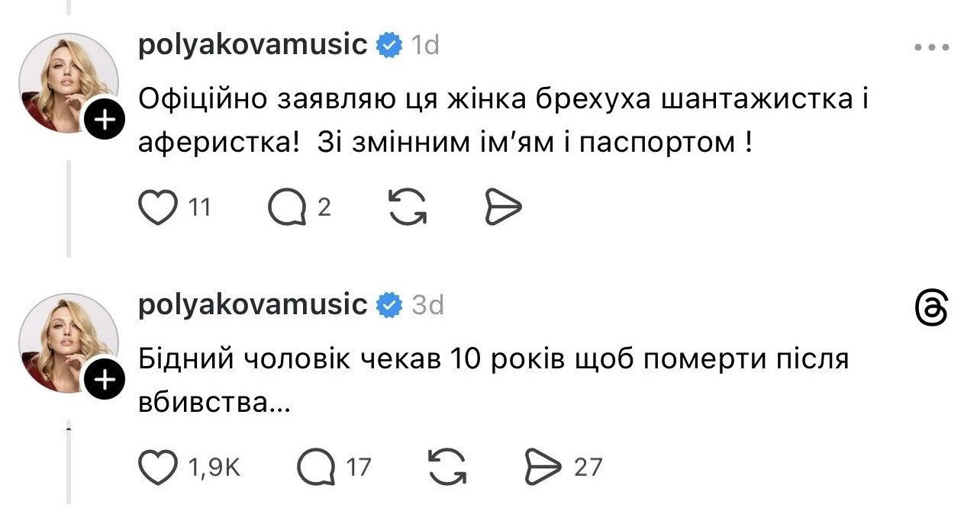Open the three-dot more options menu
Screen dimensions: 980x527
click(931, 47)
